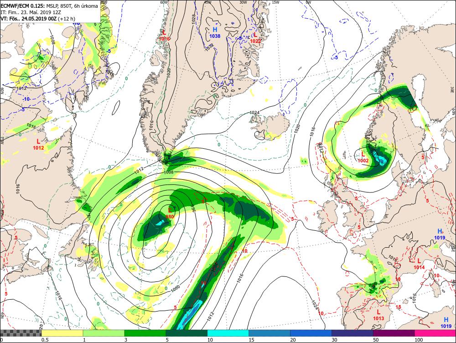Click the medium green 3–5 mm legend swatch

pos(145,333)
